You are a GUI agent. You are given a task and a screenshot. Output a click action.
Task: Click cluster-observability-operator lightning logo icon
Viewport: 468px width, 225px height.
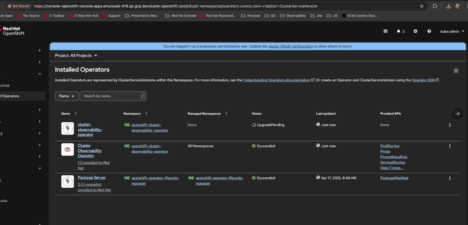(68, 128)
